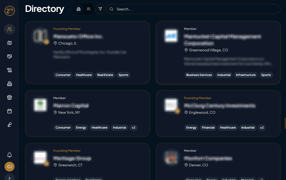The height and width of the screenshot is (180, 286).
Task: Open the people directory sidebar icon
Action: coord(10,29)
